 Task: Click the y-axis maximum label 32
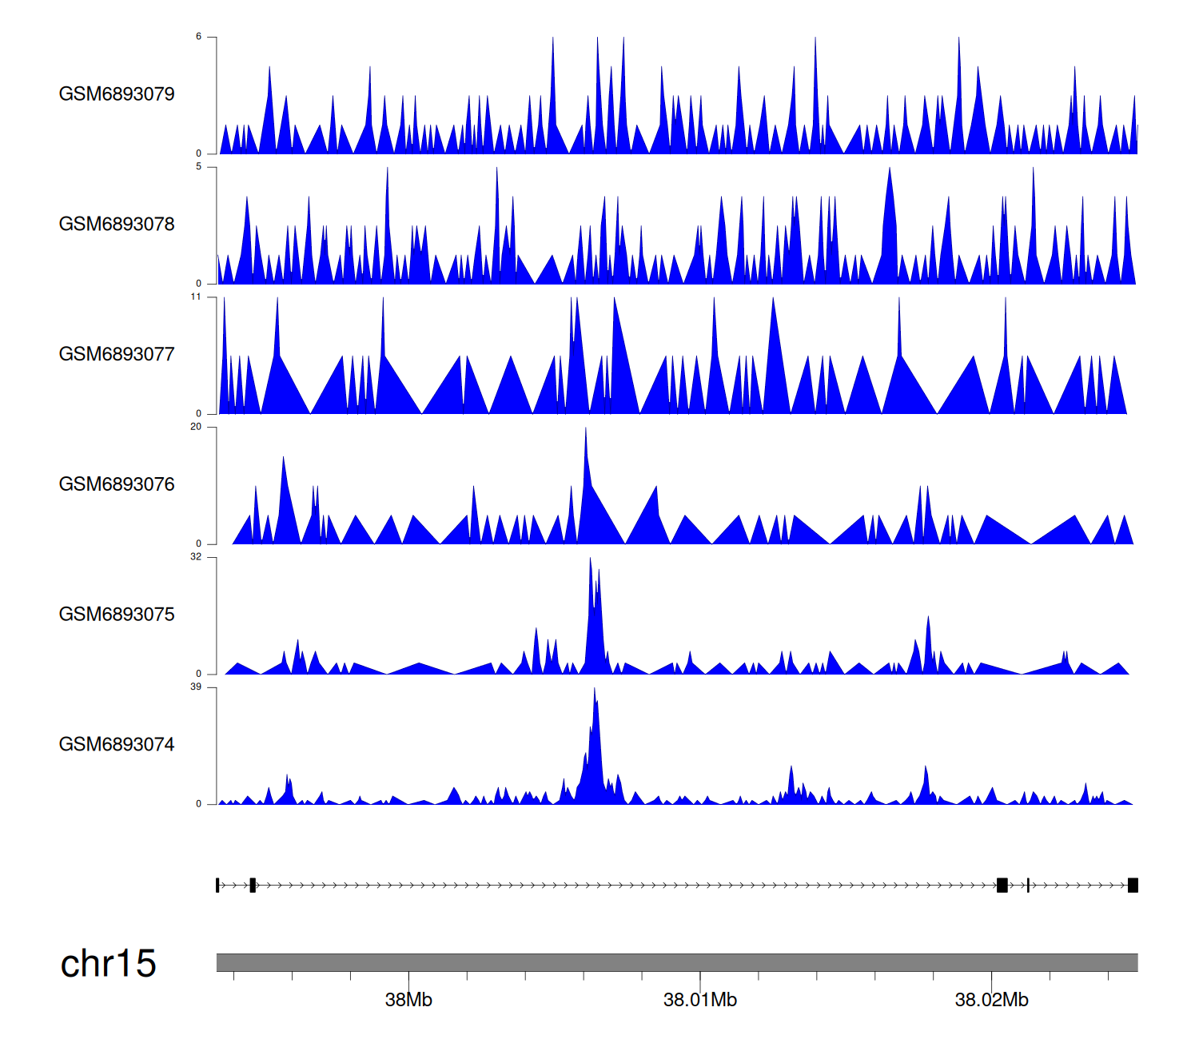pyautogui.click(x=196, y=557)
